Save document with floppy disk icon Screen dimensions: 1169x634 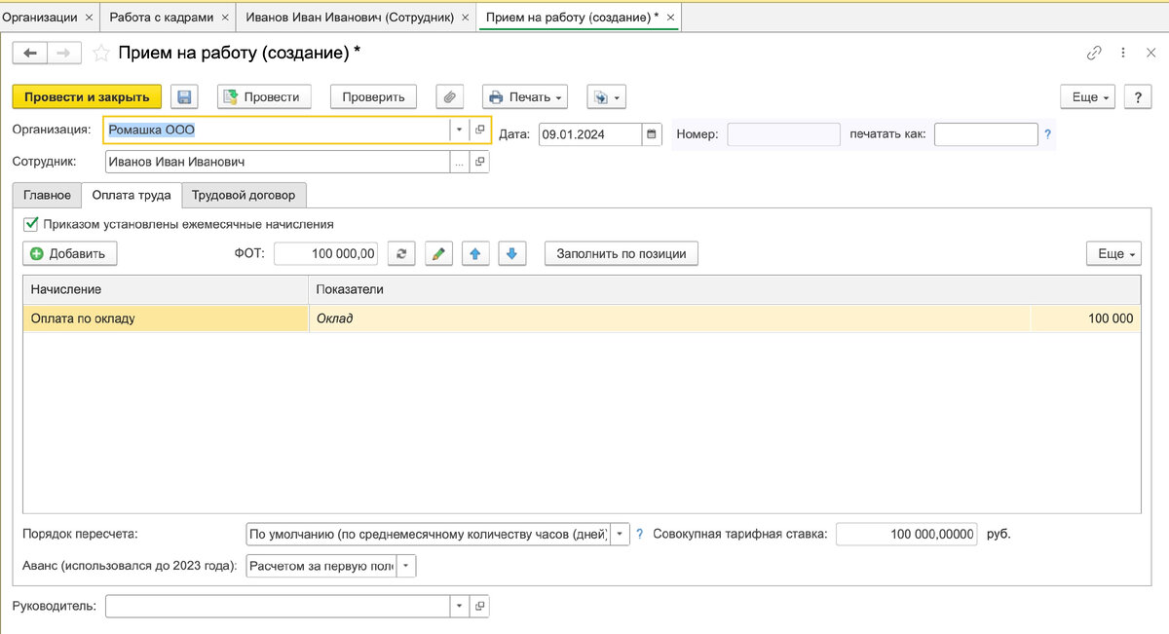[184, 96]
